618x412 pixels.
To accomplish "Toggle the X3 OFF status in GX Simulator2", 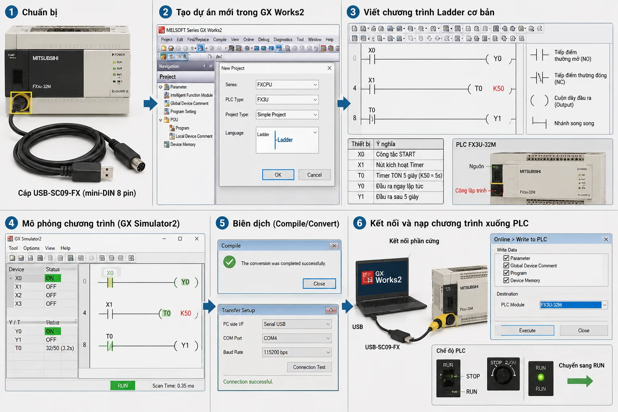I will [51, 304].
